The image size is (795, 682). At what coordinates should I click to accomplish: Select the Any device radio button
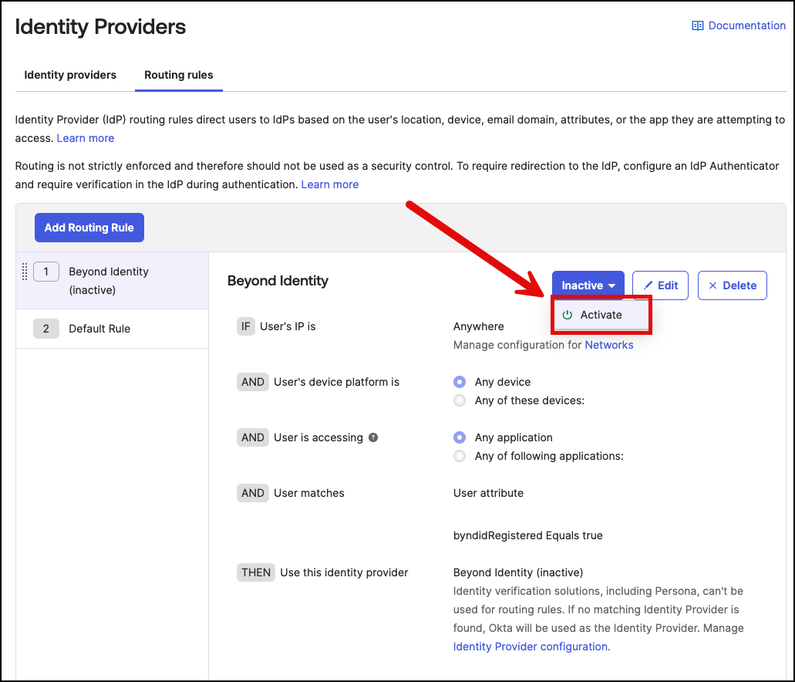click(x=460, y=382)
